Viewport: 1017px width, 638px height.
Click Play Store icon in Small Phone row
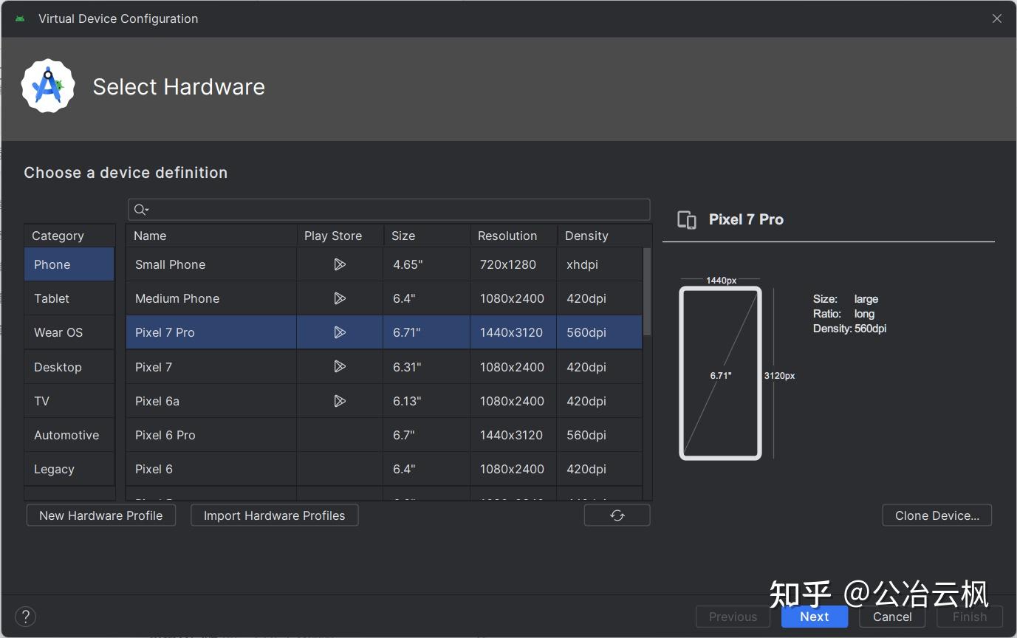click(x=340, y=264)
